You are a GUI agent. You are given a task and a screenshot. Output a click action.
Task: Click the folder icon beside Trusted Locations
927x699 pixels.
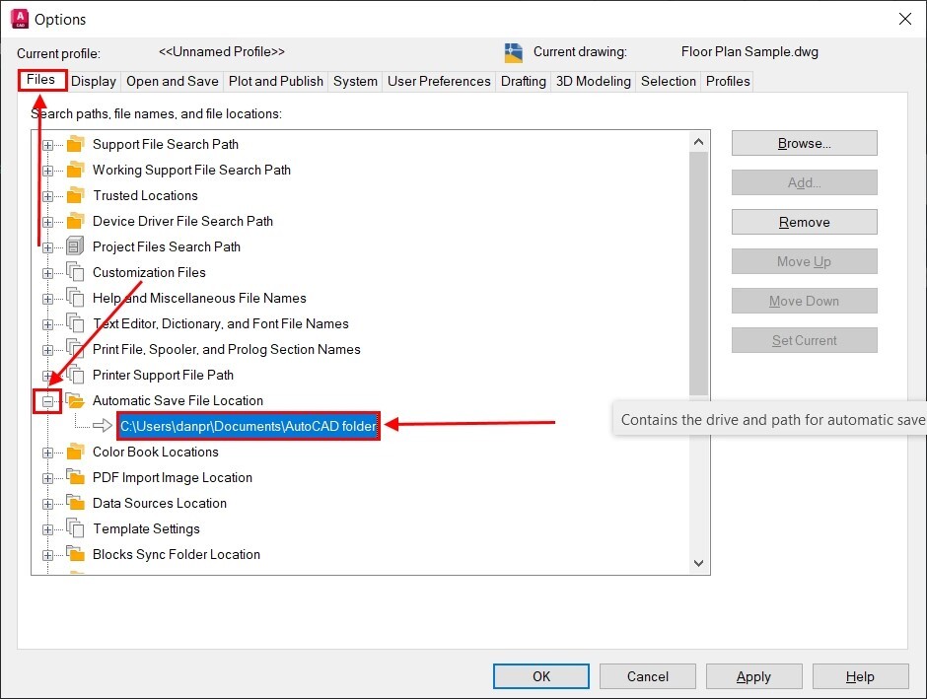click(75, 195)
